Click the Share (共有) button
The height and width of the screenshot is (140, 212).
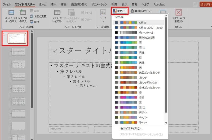tap(206, 4)
